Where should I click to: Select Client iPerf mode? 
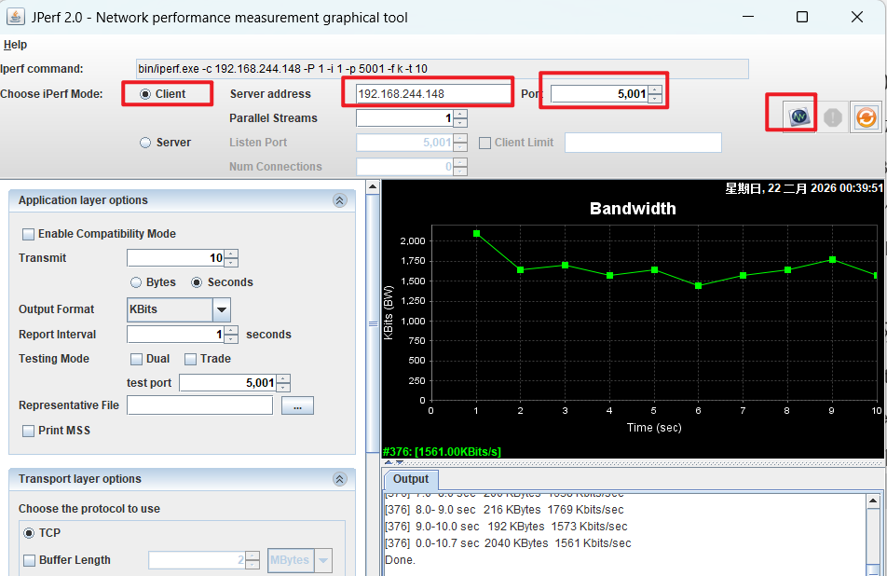pos(145,94)
